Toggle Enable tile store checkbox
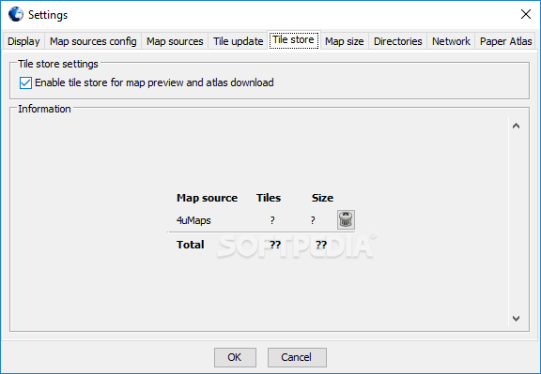Viewport: 541px width, 374px height. (x=25, y=83)
